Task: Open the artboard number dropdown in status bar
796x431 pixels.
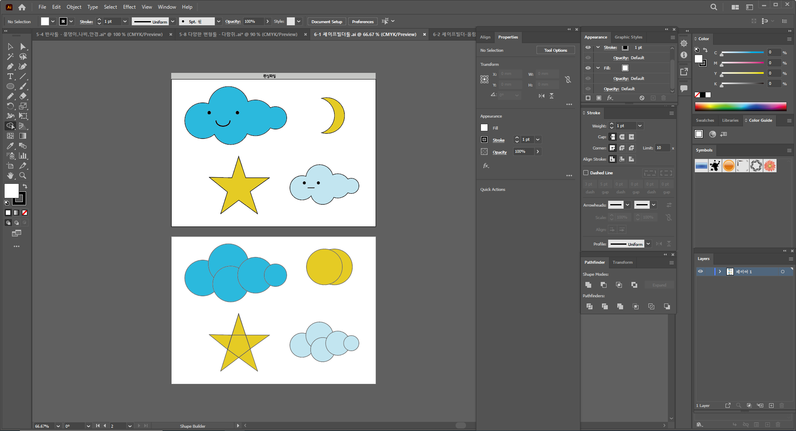Action: click(x=130, y=426)
